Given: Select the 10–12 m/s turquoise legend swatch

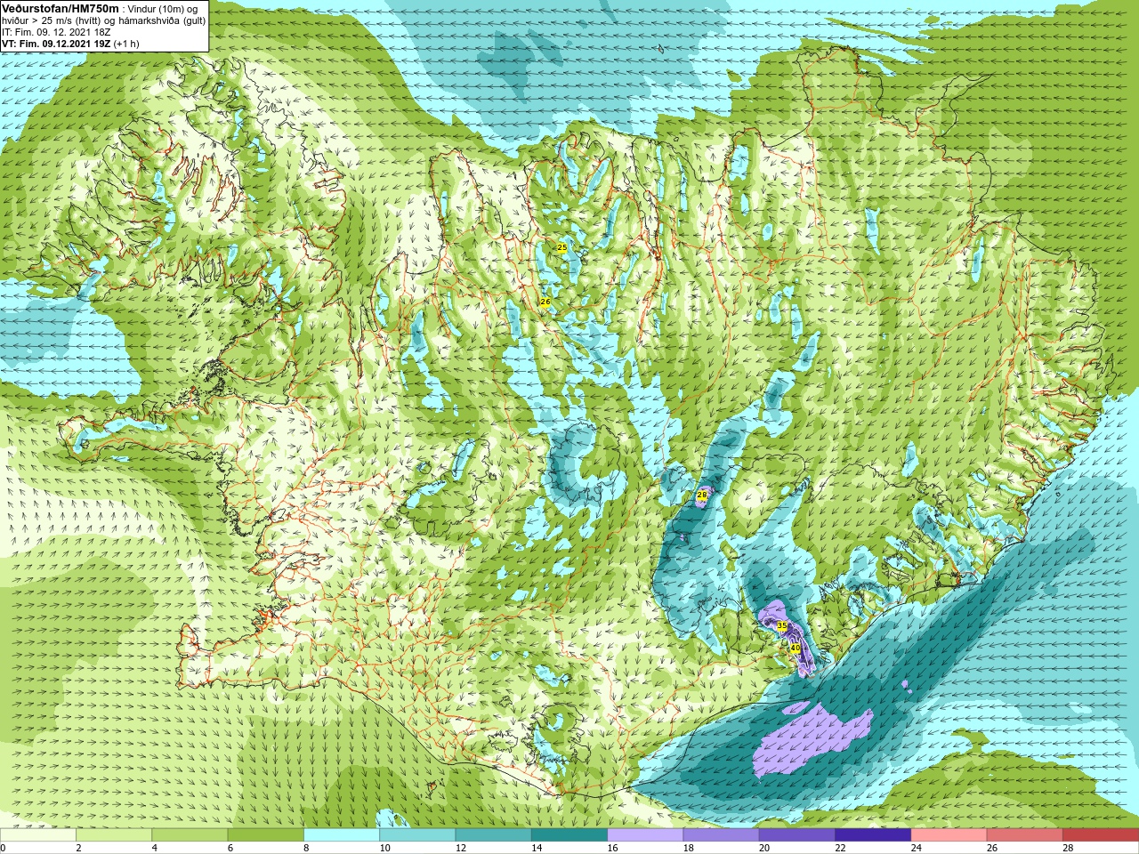Looking at the screenshot, I should click(x=417, y=835).
